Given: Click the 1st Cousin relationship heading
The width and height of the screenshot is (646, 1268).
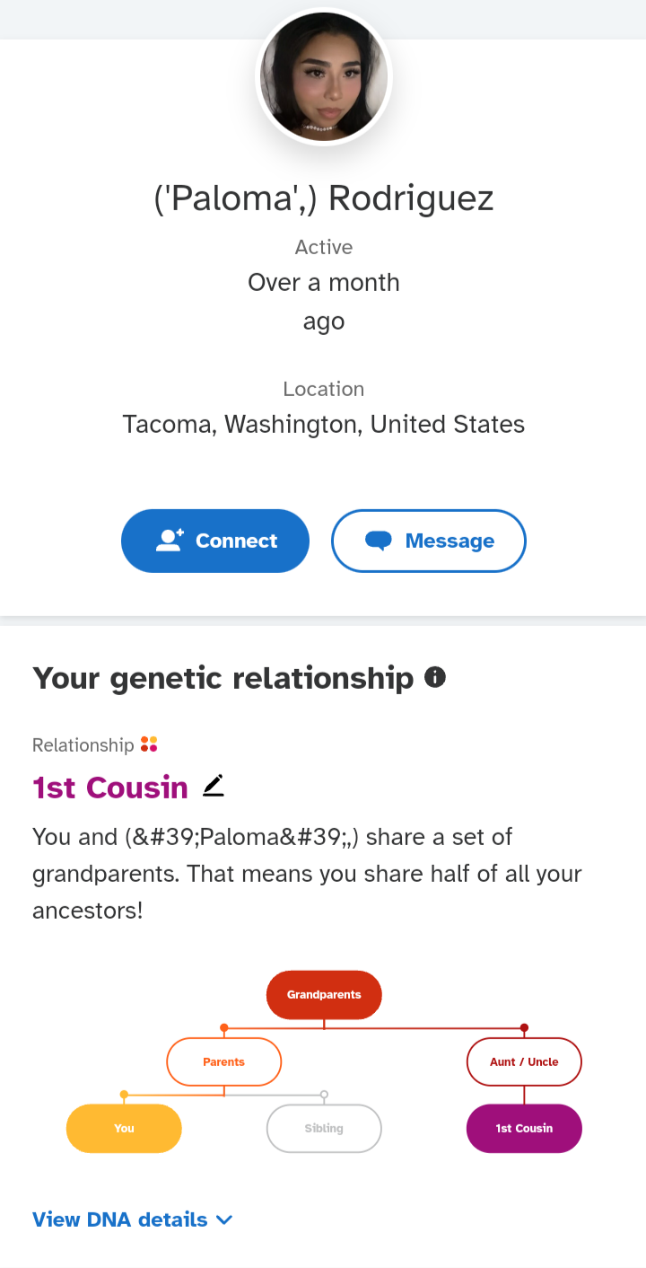Looking at the screenshot, I should (x=109, y=788).
